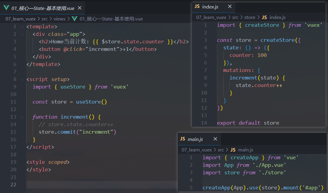The image size is (328, 193).
Task: Click 'useStore()' call on line 11
Action: point(91,102)
